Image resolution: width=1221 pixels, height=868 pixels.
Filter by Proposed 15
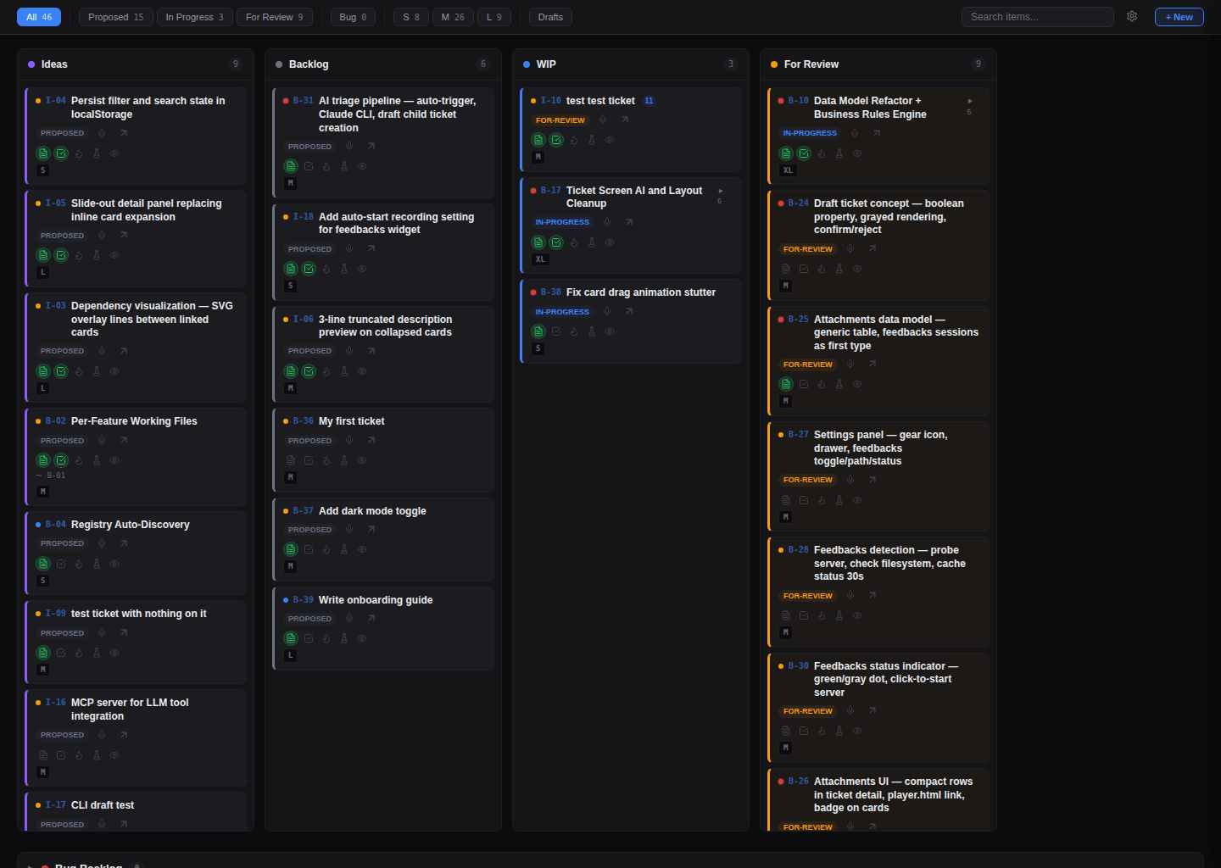click(x=116, y=17)
